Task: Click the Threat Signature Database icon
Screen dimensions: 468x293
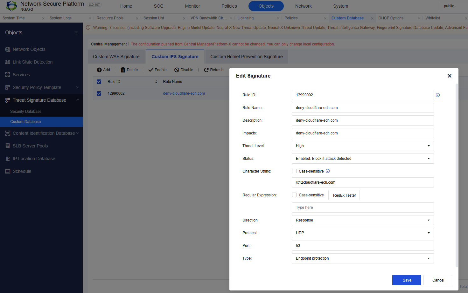Action: (8, 100)
